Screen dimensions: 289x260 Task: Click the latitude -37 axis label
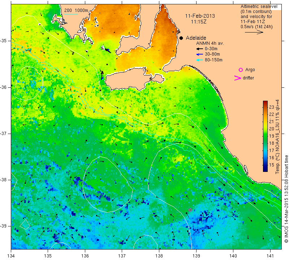pyautogui.click(x=4, y=133)
